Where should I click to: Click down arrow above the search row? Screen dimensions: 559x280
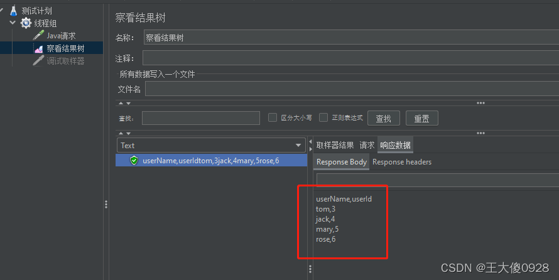[128, 104]
